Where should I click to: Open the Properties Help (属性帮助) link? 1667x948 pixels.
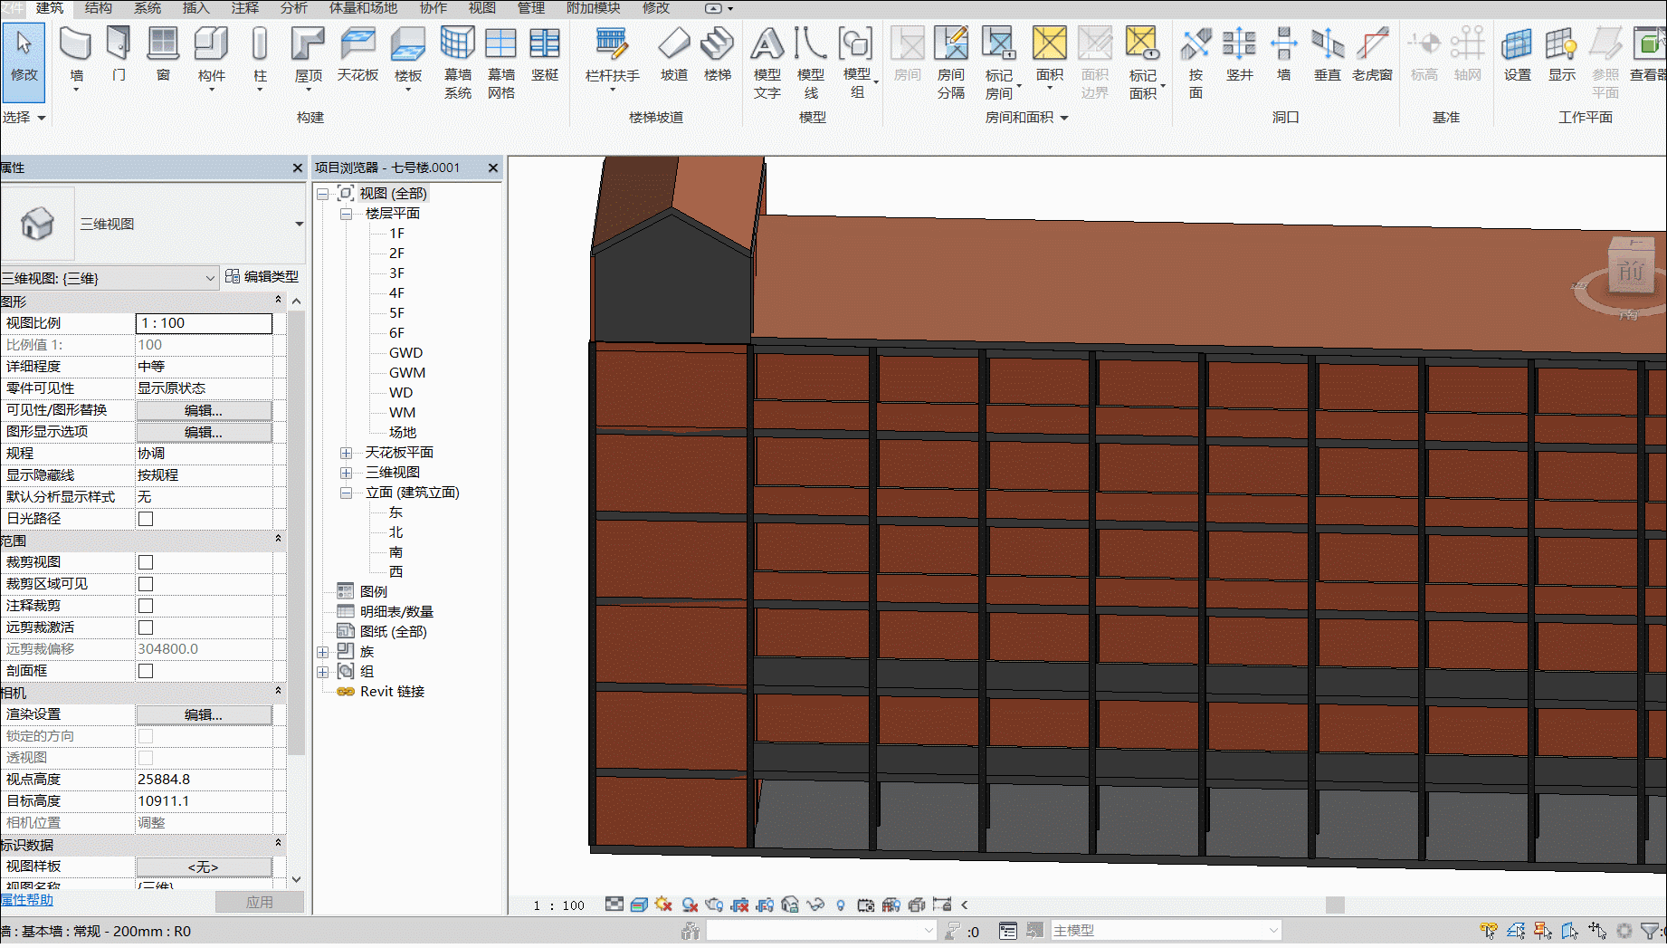tap(27, 900)
